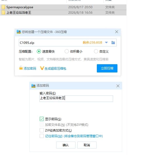Click 文件夹 type cell of Spermapocalypse row

pos(110,7)
